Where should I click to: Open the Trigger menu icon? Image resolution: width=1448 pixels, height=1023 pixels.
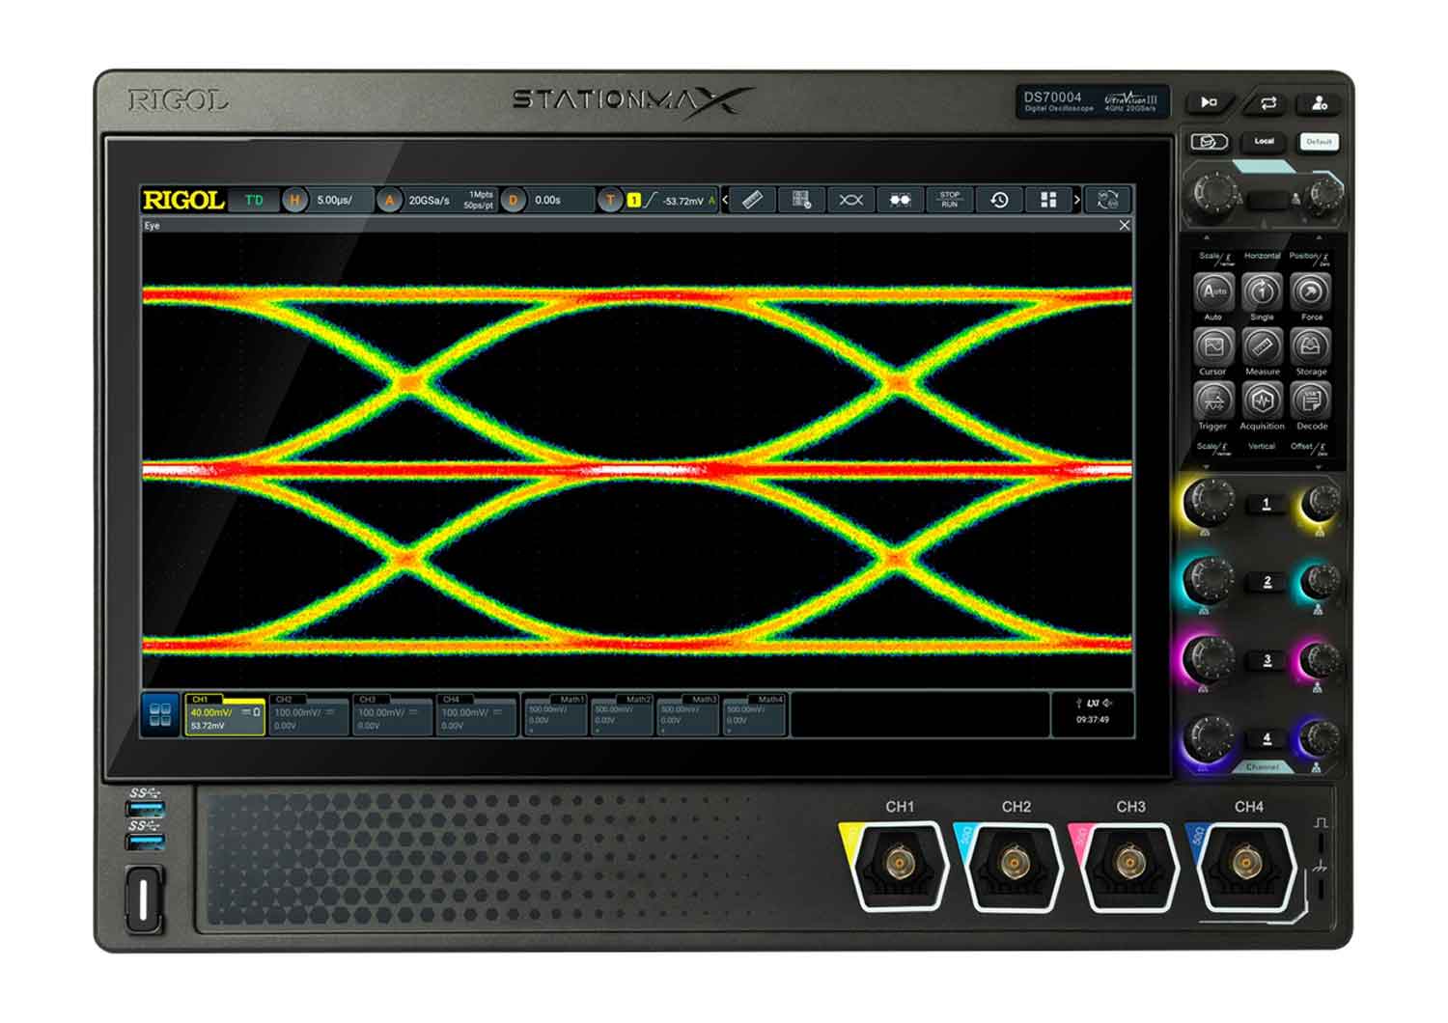pos(1214,401)
